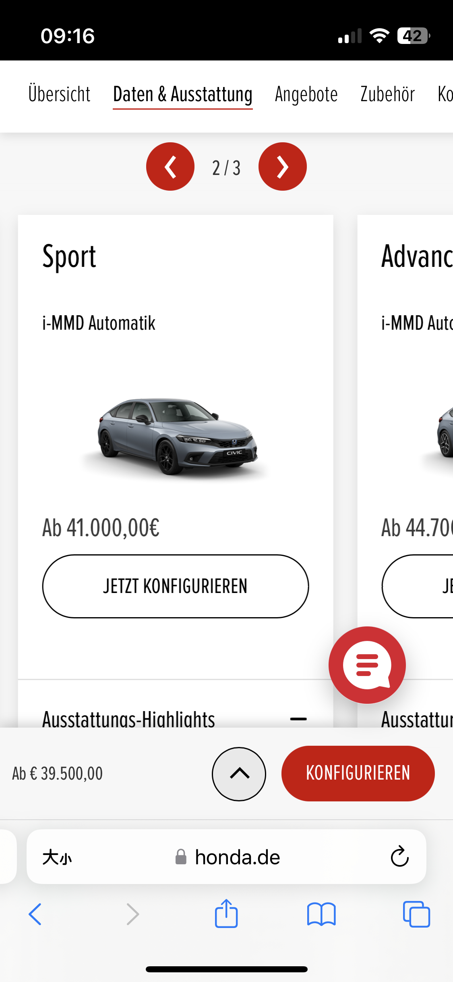453x982 pixels.
Task: Open Safari bookmarks book icon
Action: click(321, 914)
